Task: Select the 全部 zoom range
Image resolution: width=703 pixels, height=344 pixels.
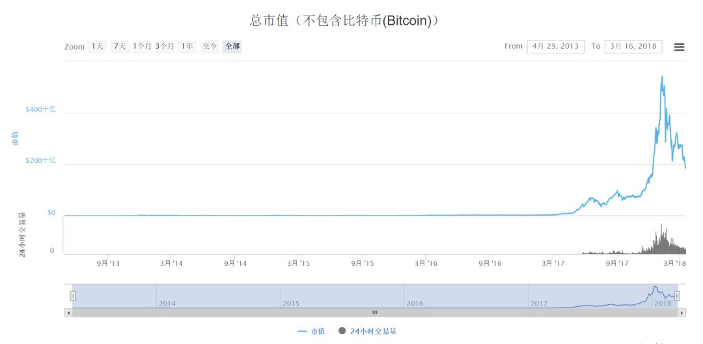Action: tap(232, 46)
